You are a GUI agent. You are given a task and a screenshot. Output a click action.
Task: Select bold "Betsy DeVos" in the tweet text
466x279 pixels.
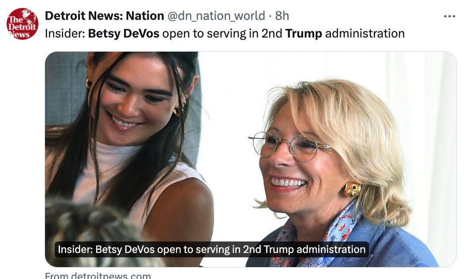[x=124, y=34]
